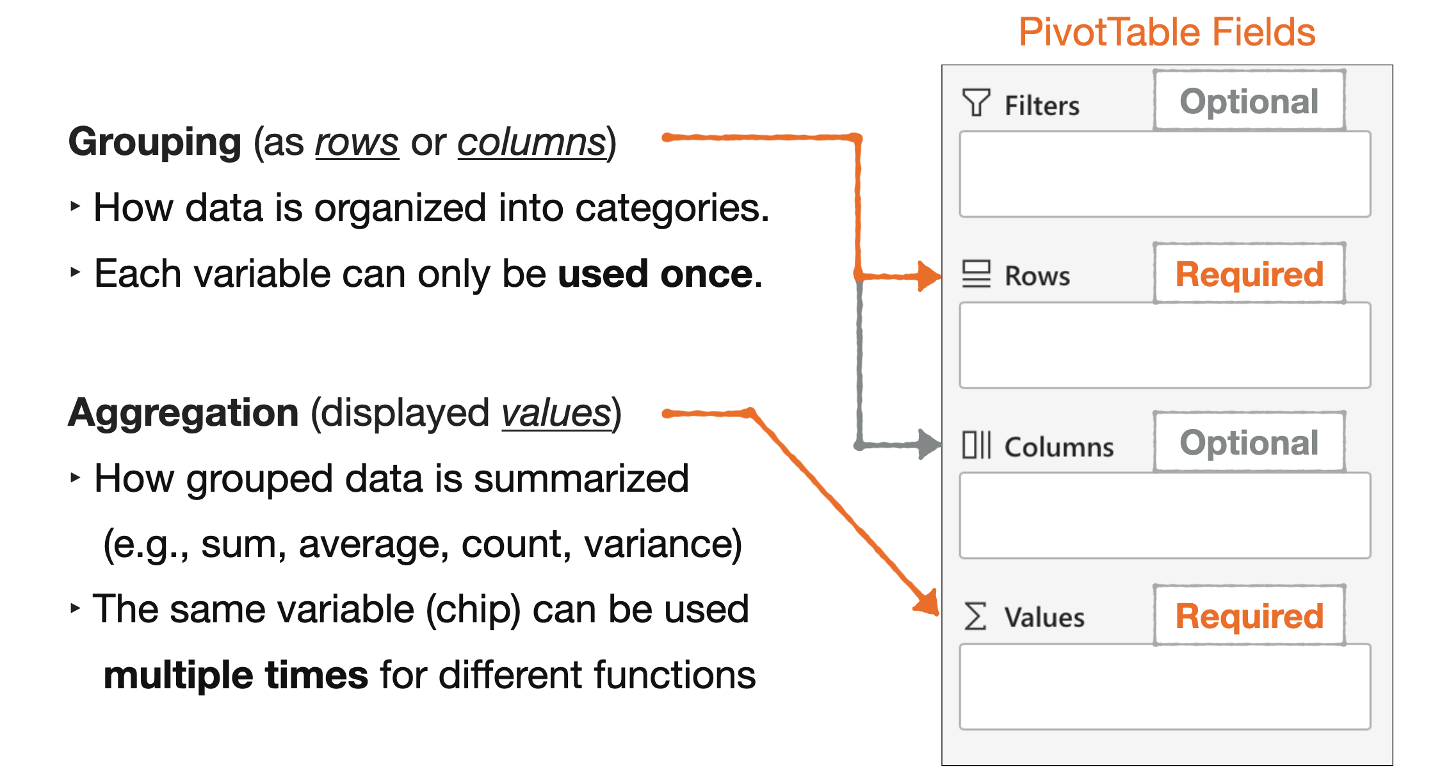
Task: Click the underlined "rows" word
Action: [357, 142]
